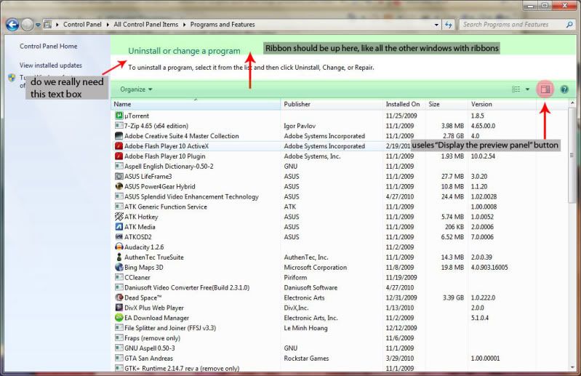Select the µTorrent icon
The image size is (581, 376).
point(119,116)
